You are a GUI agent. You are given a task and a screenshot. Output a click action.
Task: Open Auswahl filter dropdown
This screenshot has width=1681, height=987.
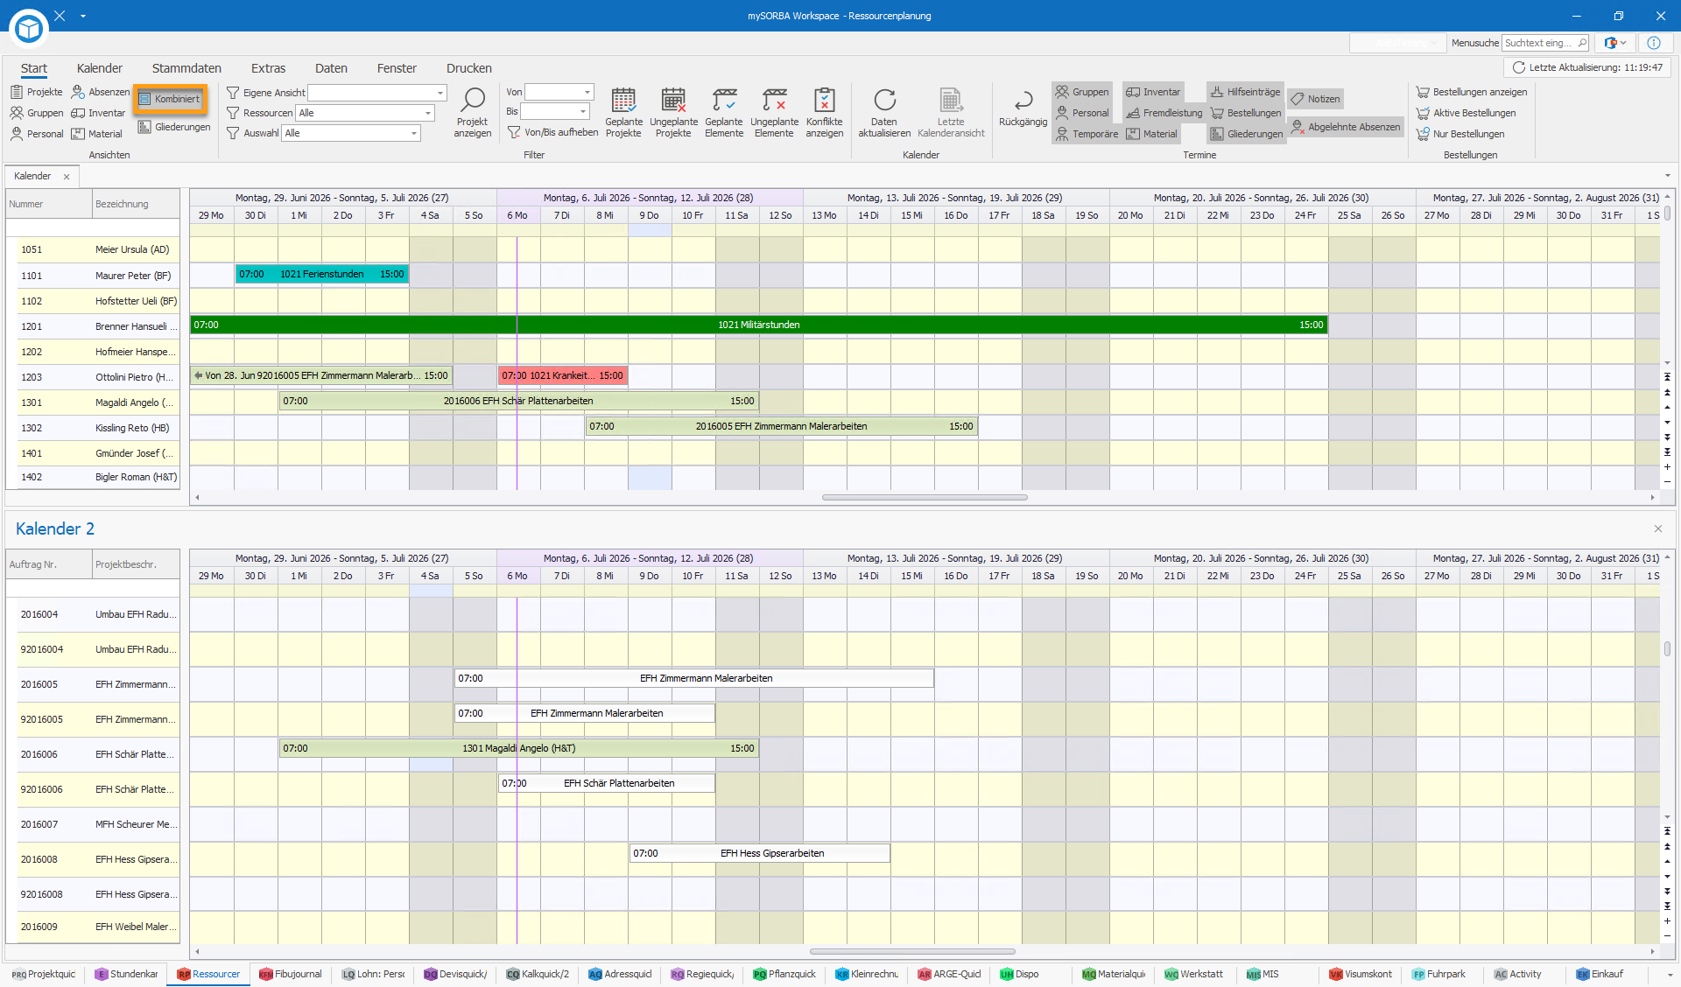click(414, 133)
